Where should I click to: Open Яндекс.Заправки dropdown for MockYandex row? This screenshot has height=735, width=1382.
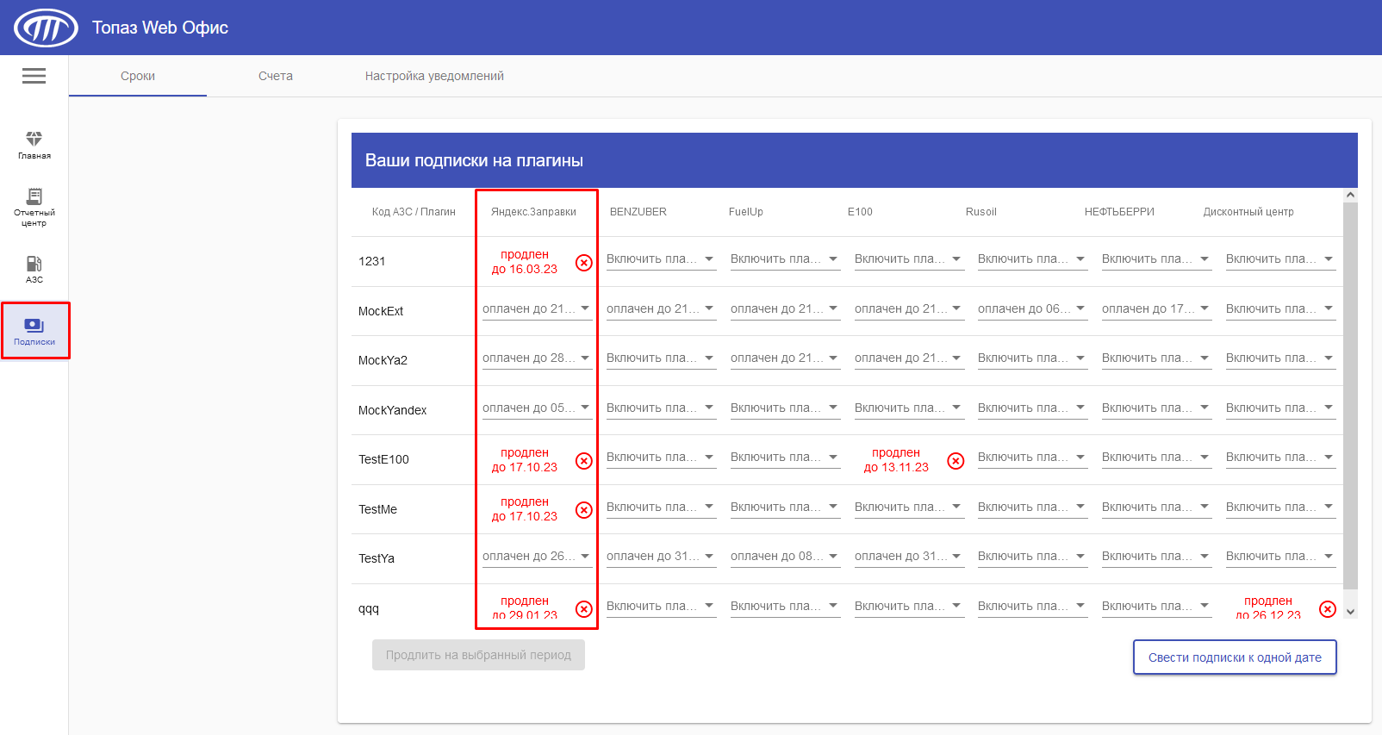(x=537, y=408)
